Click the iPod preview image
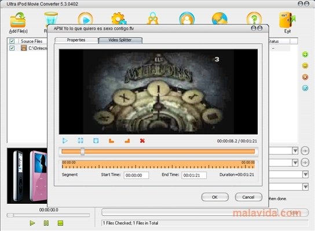This screenshot has width=315, height=231. pyautogui.click(x=27, y=176)
